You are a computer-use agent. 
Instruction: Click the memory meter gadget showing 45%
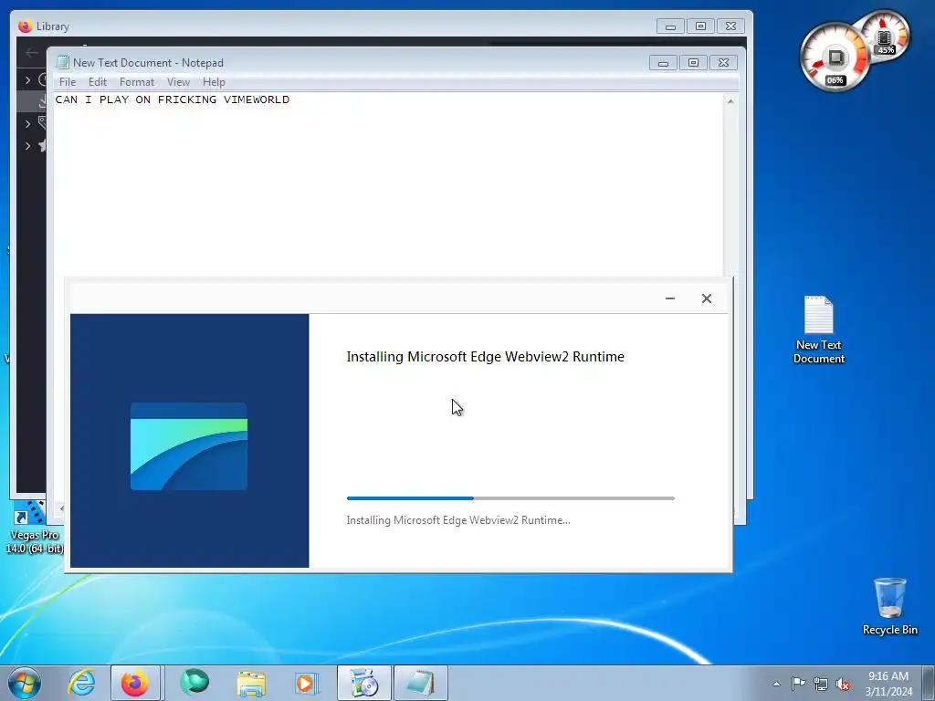coord(886,36)
